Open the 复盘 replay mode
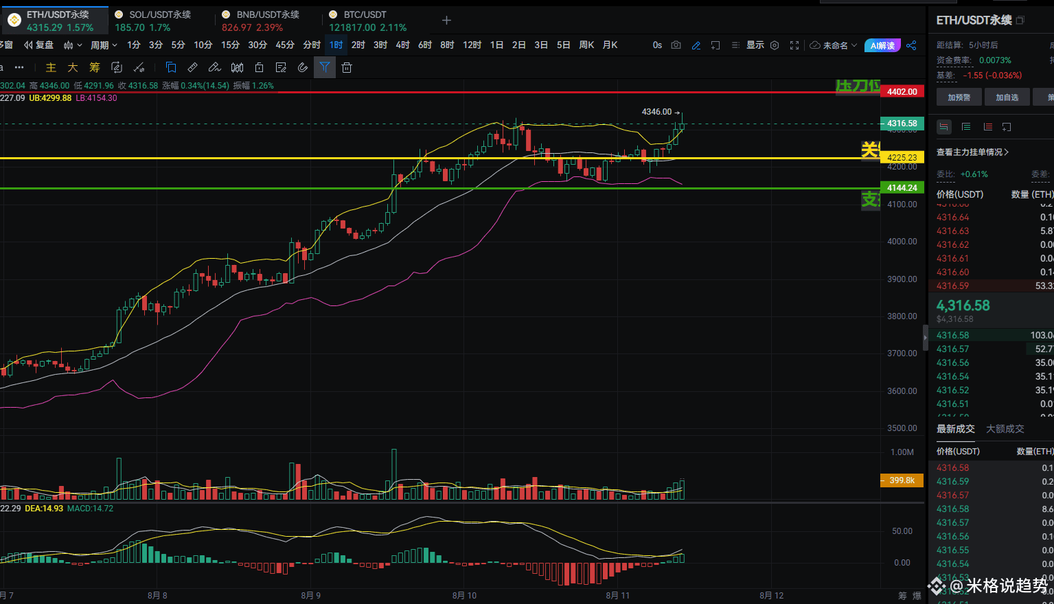The width and height of the screenshot is (1054, 604). click(39, 45)
